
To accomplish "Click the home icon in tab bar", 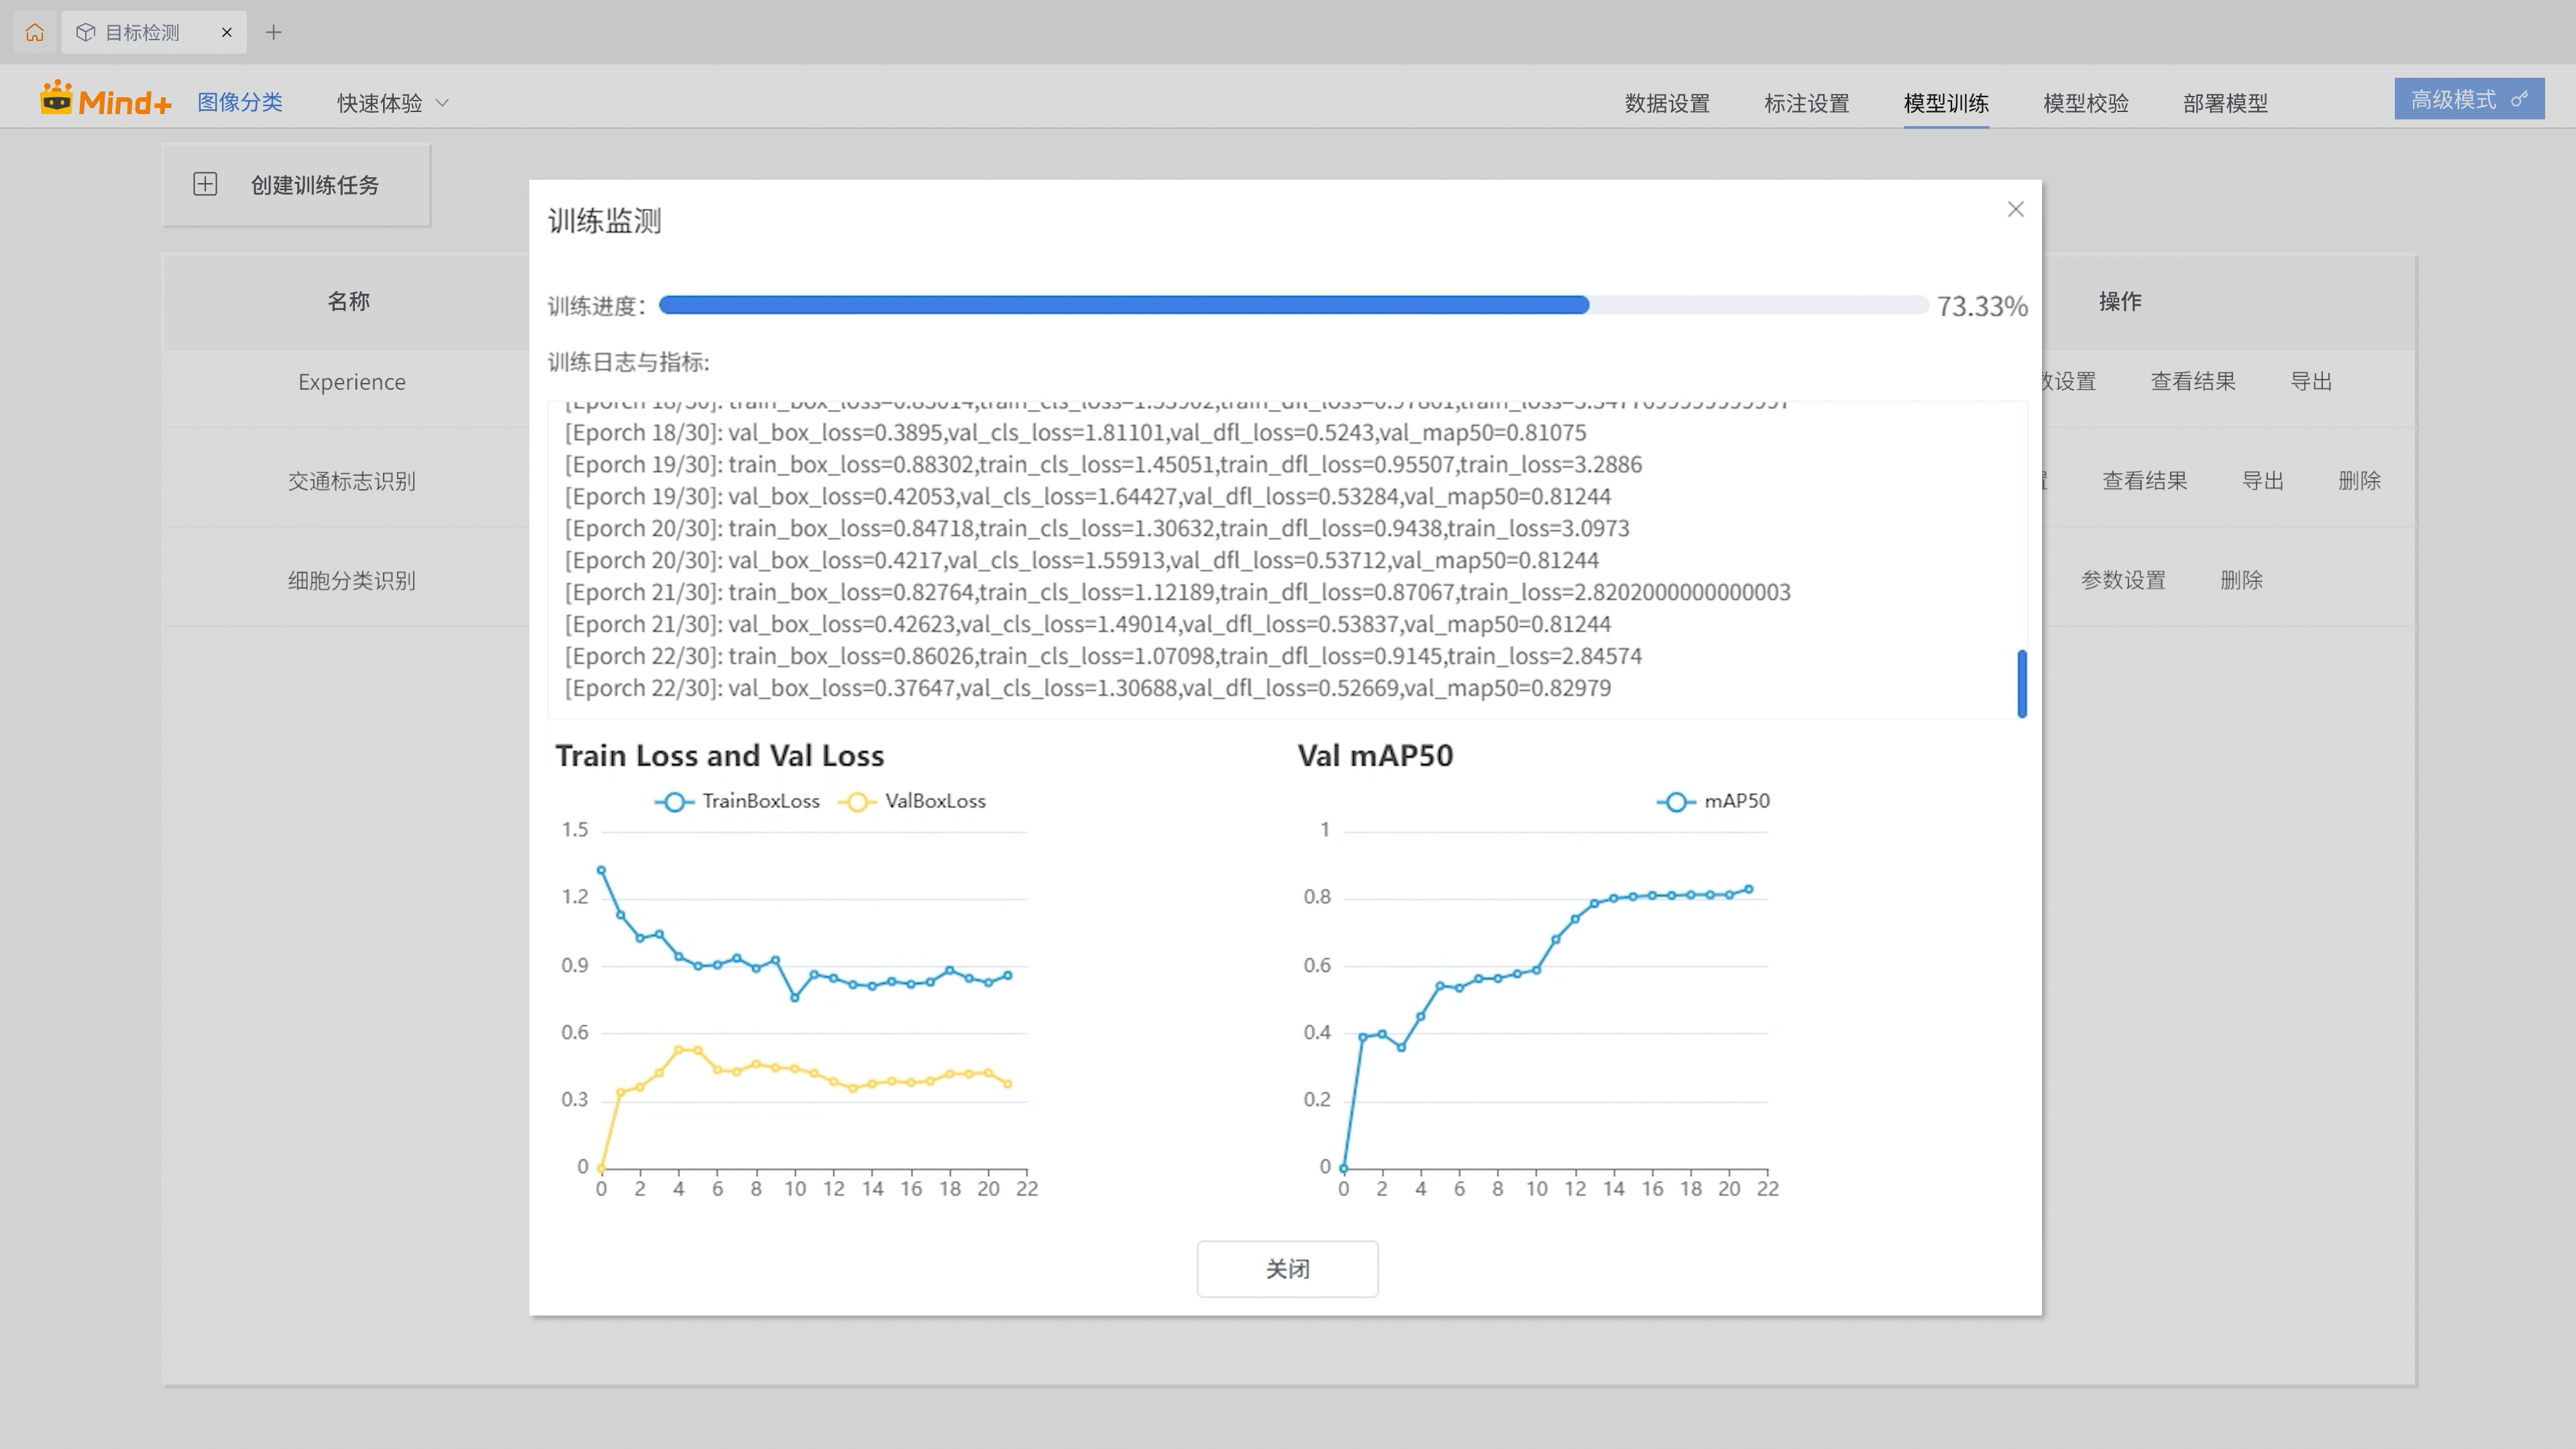I will 34,32.
